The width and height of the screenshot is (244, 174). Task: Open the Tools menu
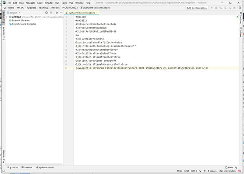64,3
